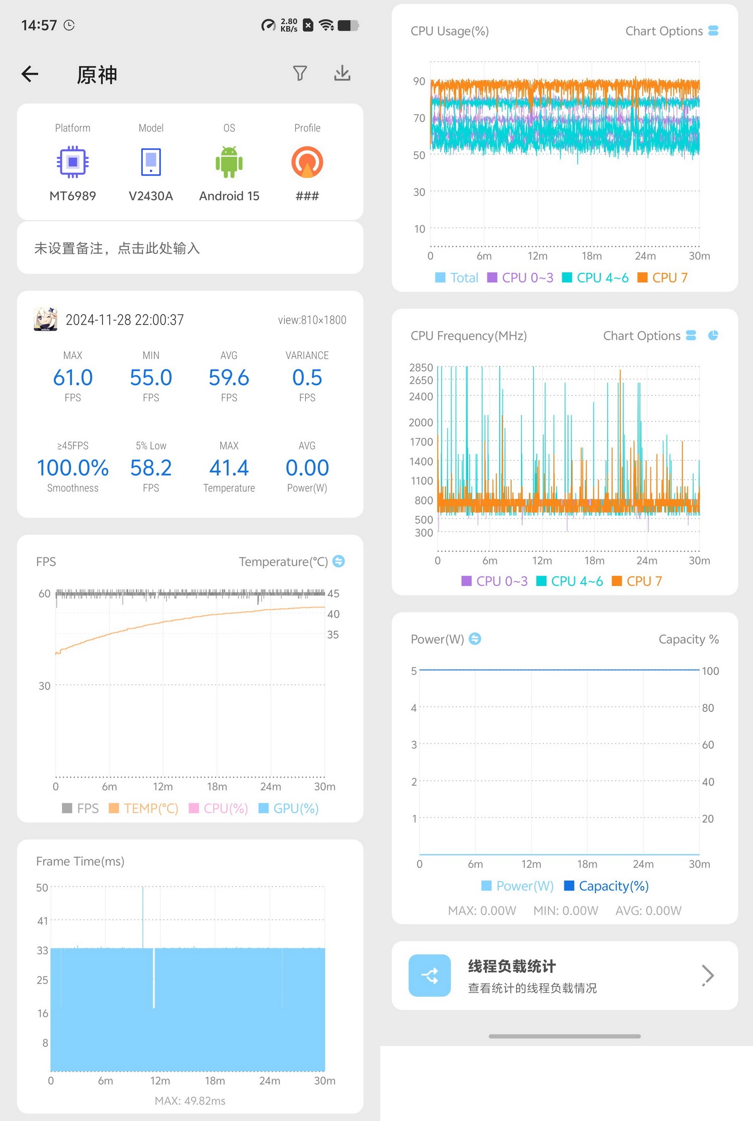Toggle the Power(W) axis swap icon
Image resolution: width=753 pixels, height=1121 pixels.
pyautogui.click(x=475, y=639)
